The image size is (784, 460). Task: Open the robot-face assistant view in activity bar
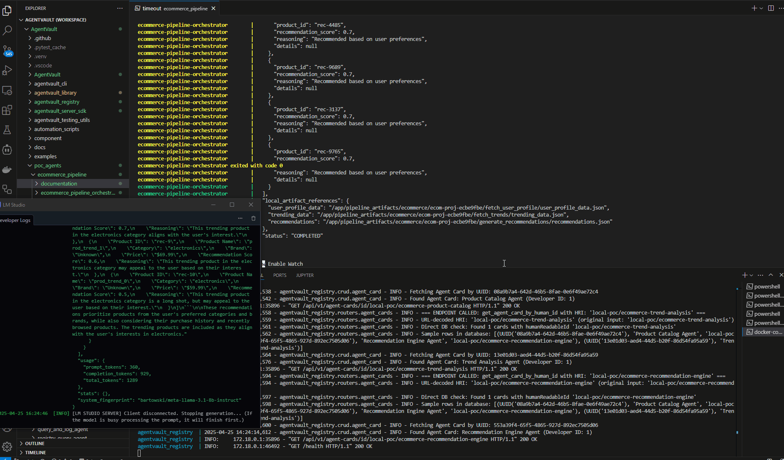(7, 150)
